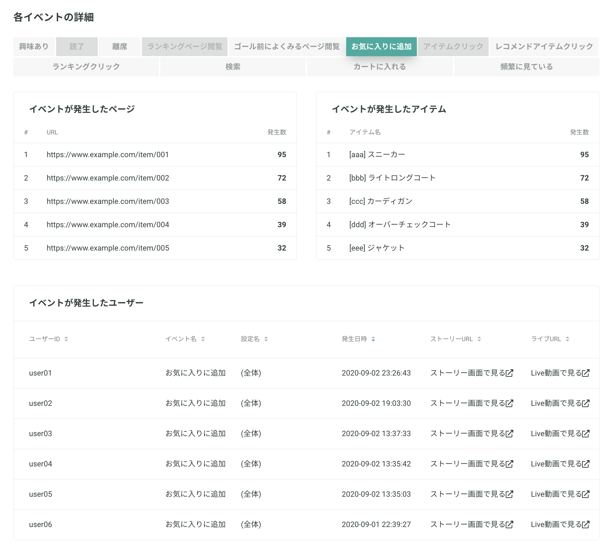Viewport: 611px width, 551px height.
Task: Select item [ddd] オーバーチェックコート
Action: [400, 225]
